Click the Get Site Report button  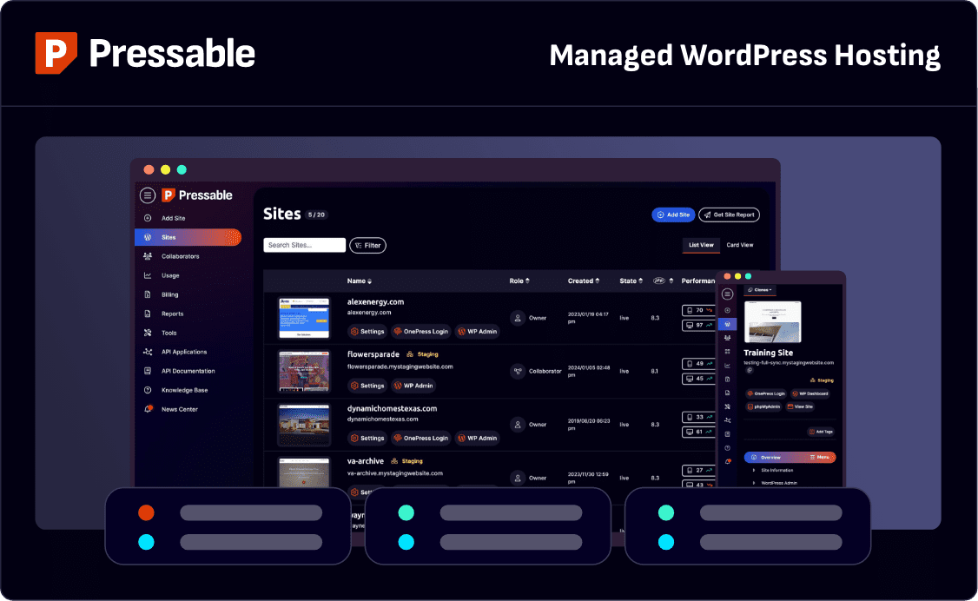click(x=729, y=215)
